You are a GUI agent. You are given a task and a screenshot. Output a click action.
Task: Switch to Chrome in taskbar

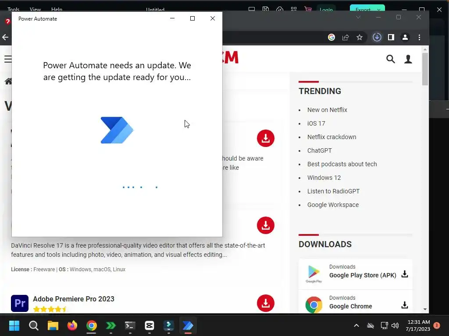pos(92,325)
